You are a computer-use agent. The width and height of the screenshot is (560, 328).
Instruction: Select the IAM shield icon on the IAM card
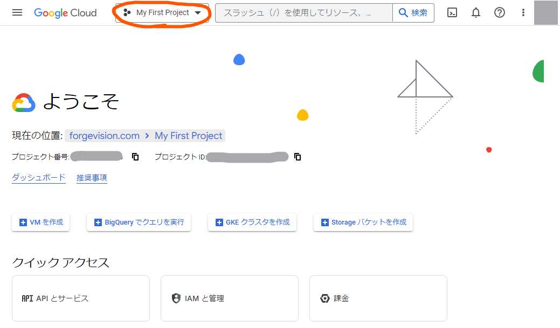tap(177, 298)
